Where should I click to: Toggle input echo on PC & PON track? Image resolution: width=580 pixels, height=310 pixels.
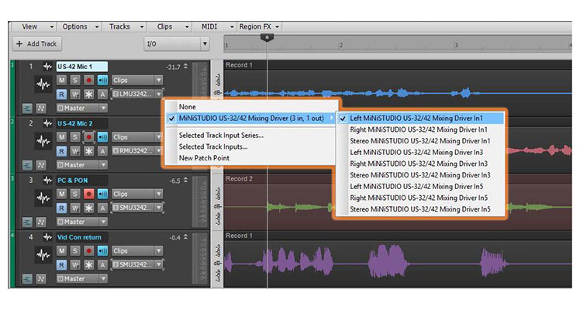102,194
